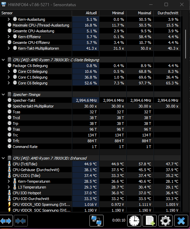This screenshot has width=190, height=229.
Task: Expand the Core C6 Belegung row
Action: click(x=8, y=83)
